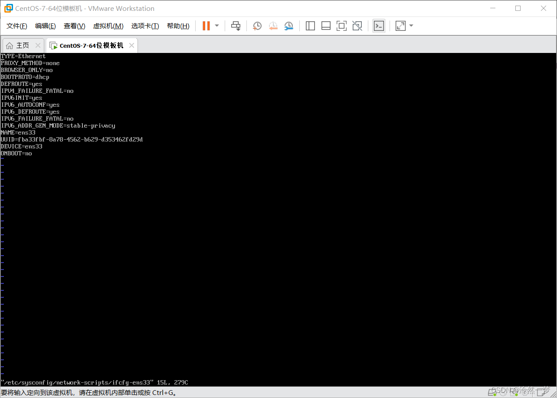Click the NAME=ens33 line

point(18,132)
